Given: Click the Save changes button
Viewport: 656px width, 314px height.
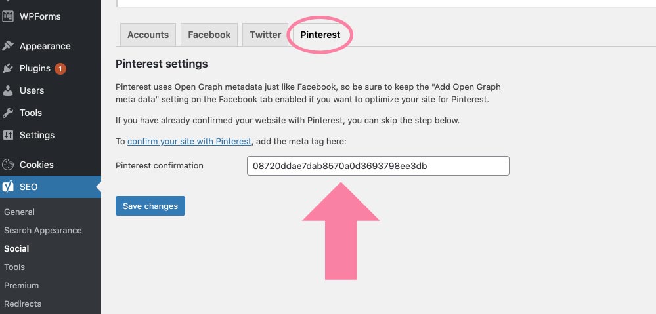Looking at the screenshot, I should pos(150,206).
